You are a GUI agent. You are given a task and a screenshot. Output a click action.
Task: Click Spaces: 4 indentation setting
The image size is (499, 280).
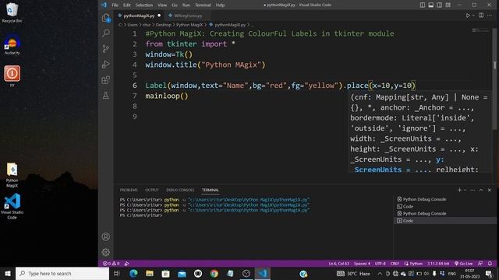[x=362, y=264]
